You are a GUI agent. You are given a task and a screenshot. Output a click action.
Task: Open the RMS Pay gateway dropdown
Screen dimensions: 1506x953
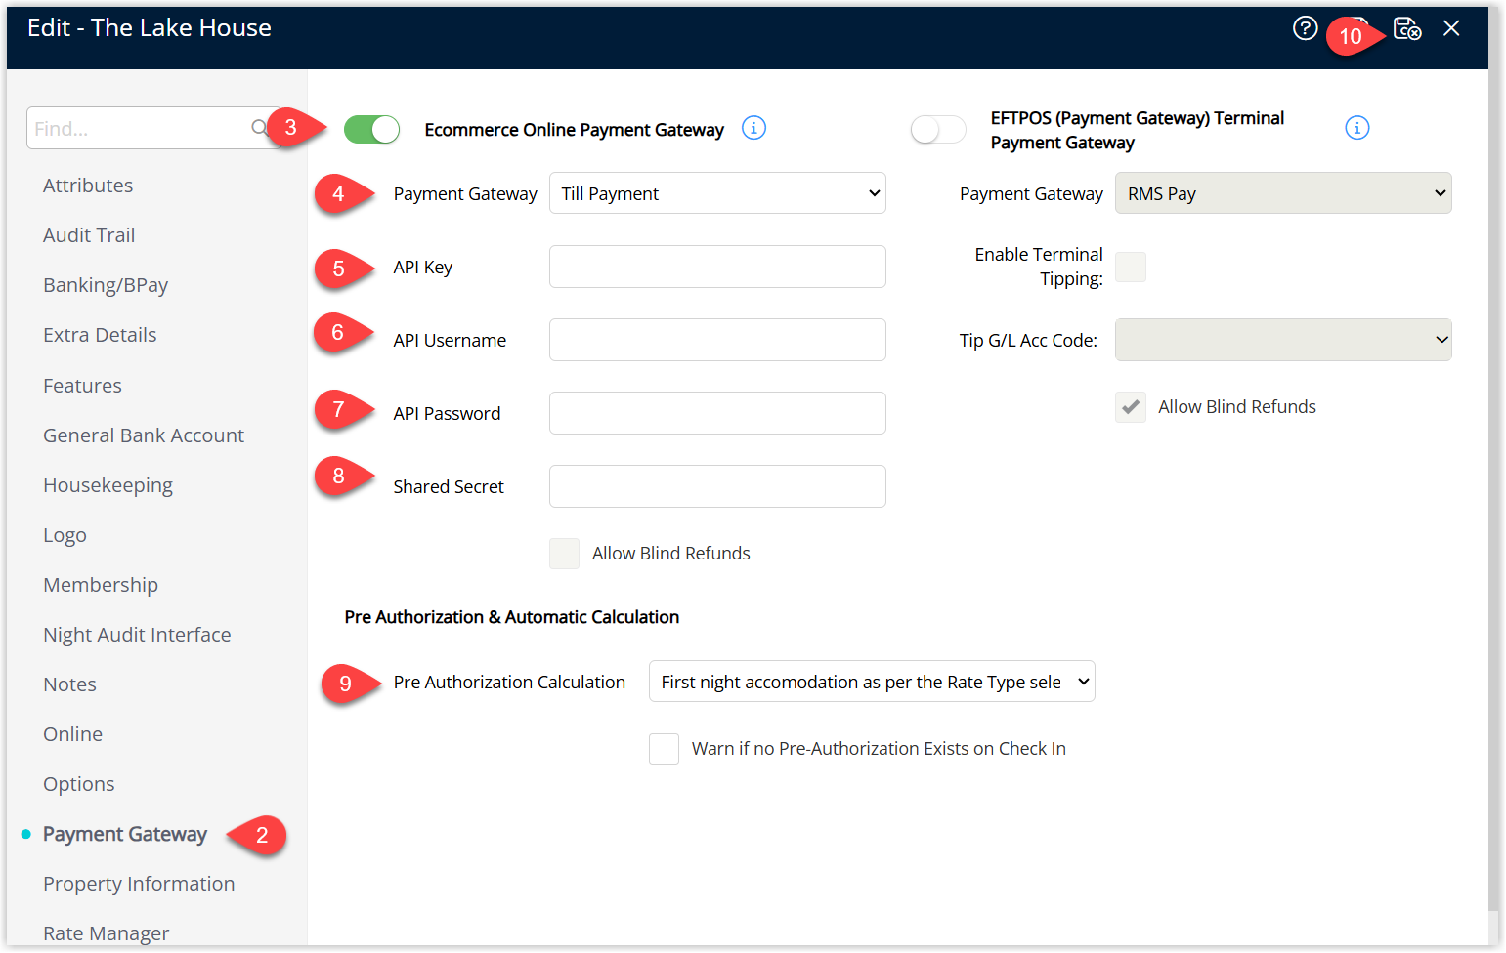click(1283, 193)
